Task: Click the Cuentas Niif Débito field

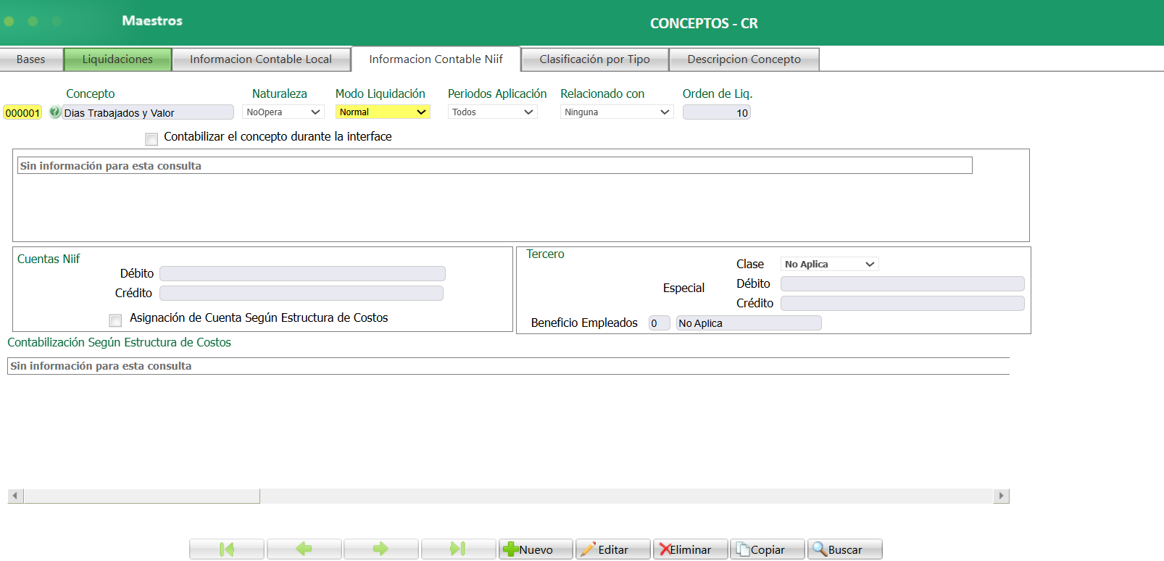Action: pos(302,273)
